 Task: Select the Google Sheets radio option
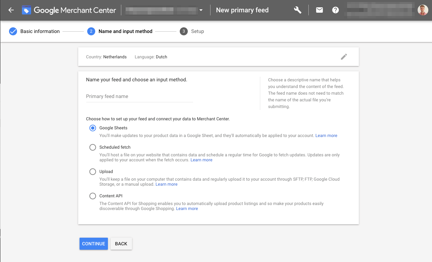[93, 128]
